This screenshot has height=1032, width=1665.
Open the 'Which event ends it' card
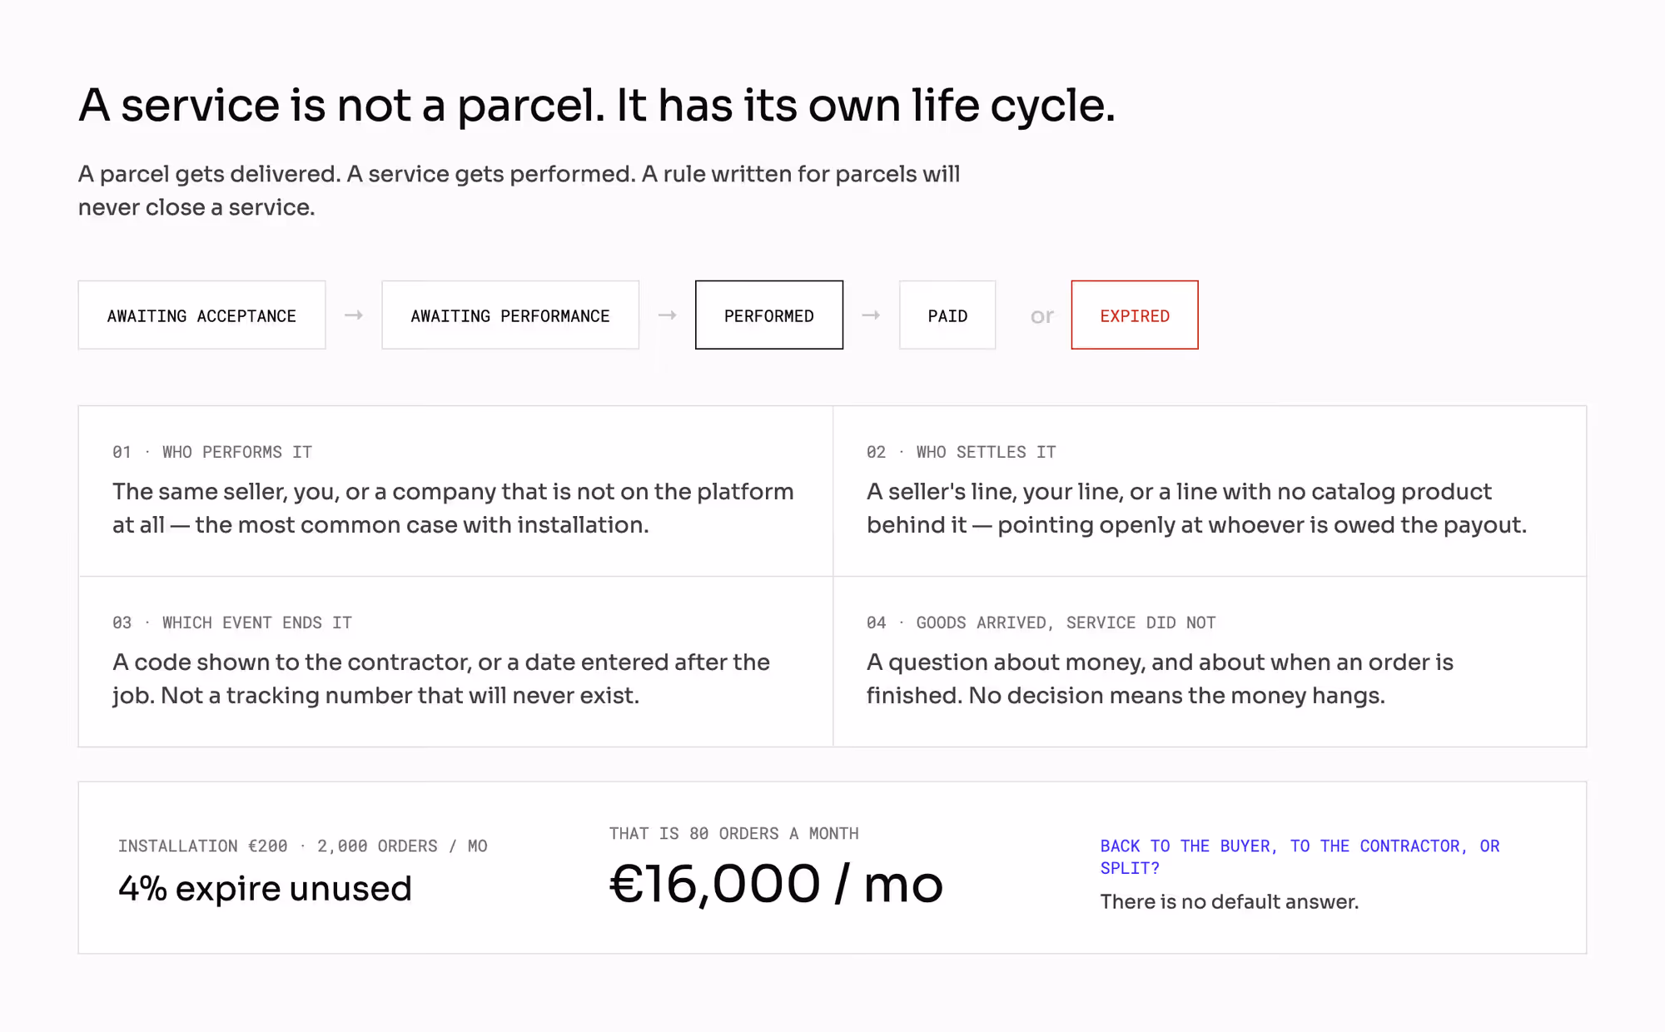[455, 662]
